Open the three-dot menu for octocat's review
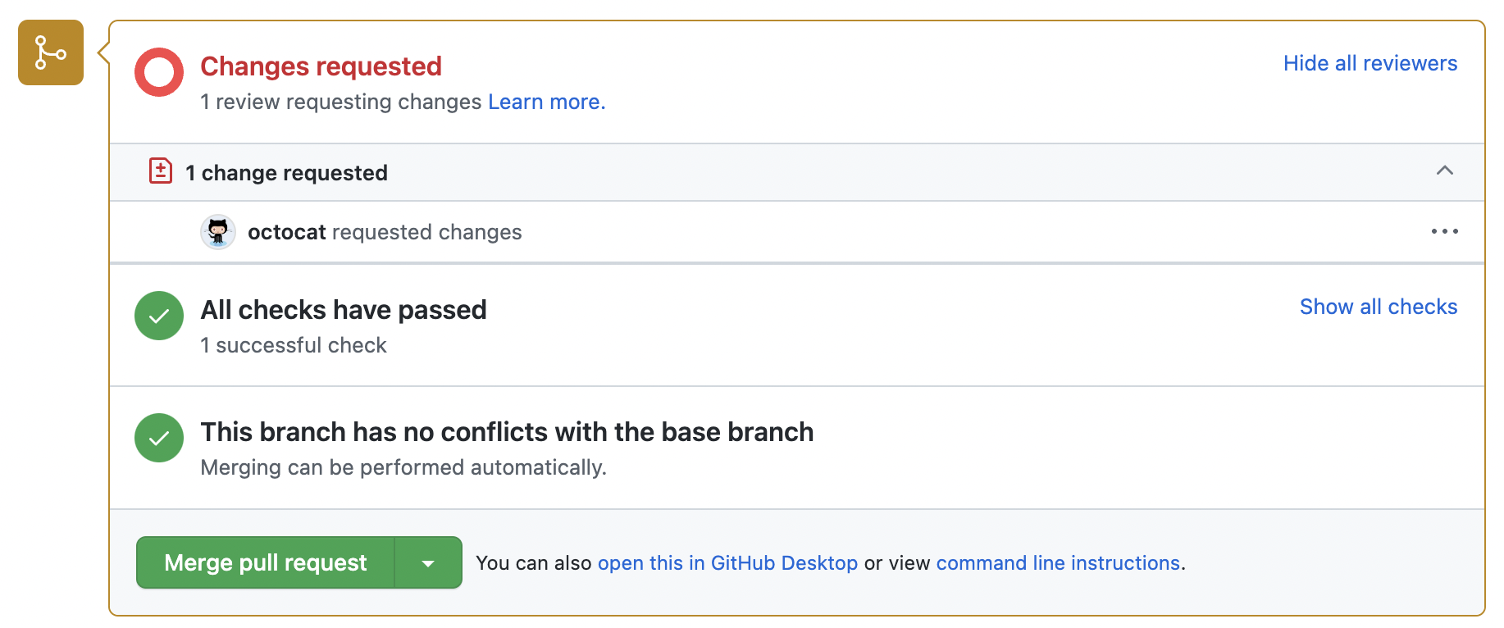Image resolution: width=1504 pixels, height=628 pixels. tap(1445, 231)
